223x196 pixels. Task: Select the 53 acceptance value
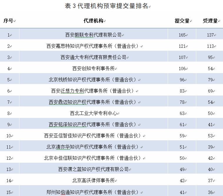pos(210,136)
